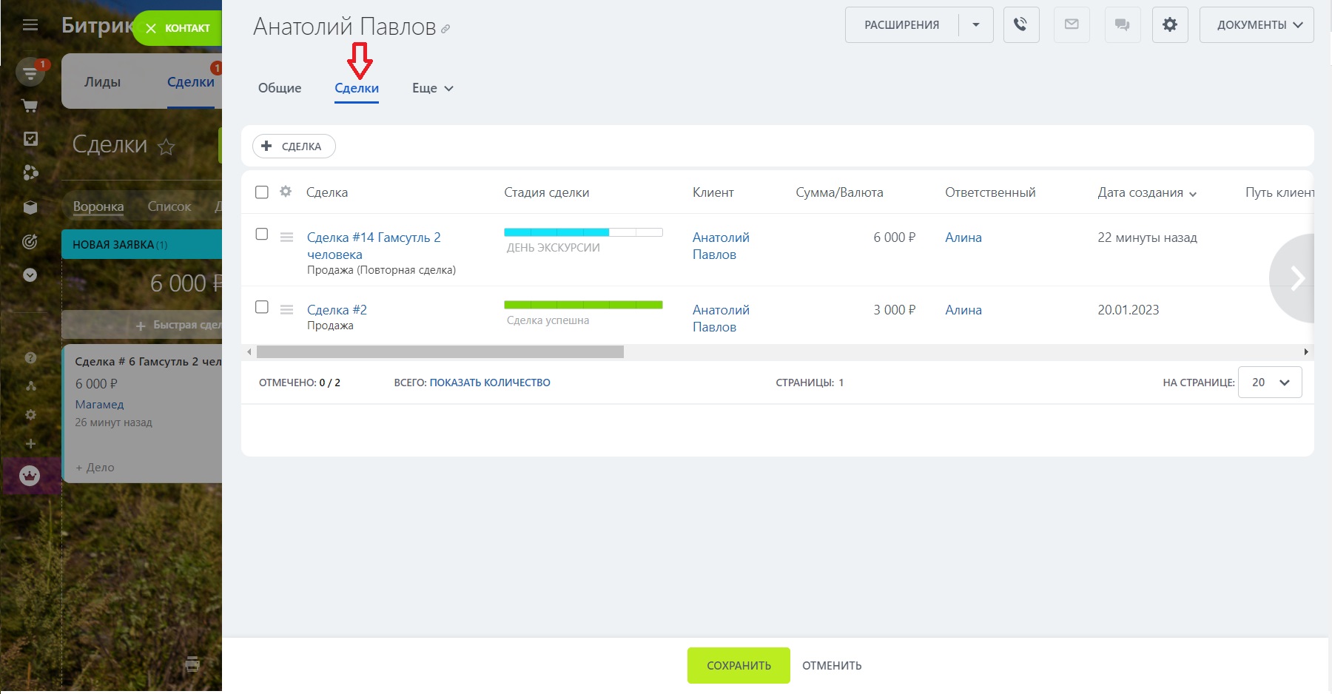Viewport: 1332px width, 694px height.
Task: Click the table column settings gear
Action: pyautogui.click(x=286, y=192)
